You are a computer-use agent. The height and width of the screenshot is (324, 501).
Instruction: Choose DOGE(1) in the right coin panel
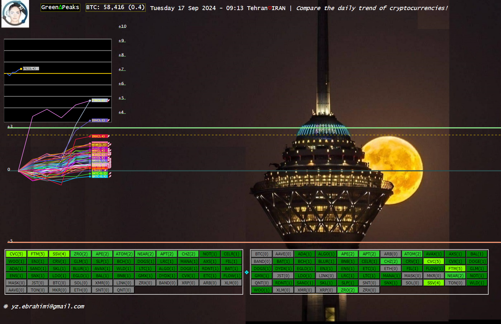(x=477, y=261)
